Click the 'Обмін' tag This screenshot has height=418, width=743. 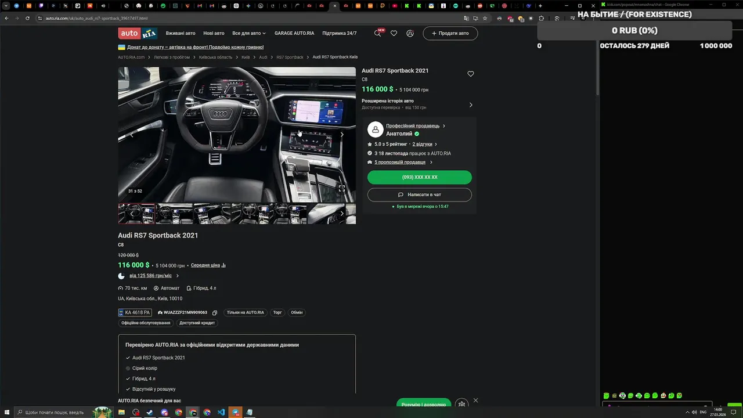297,312
